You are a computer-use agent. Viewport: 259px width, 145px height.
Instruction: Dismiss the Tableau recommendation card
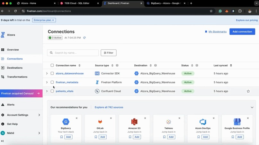click(x=179, y=118)
